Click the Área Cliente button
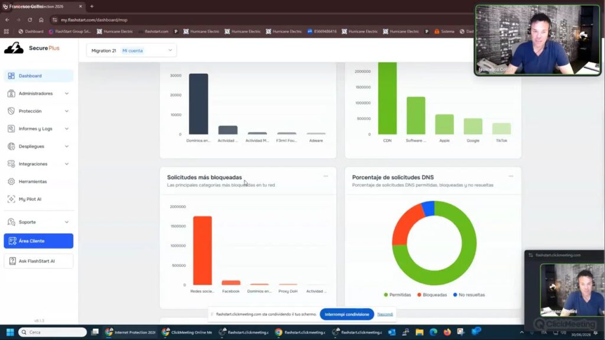 click(x=38, y=241)
